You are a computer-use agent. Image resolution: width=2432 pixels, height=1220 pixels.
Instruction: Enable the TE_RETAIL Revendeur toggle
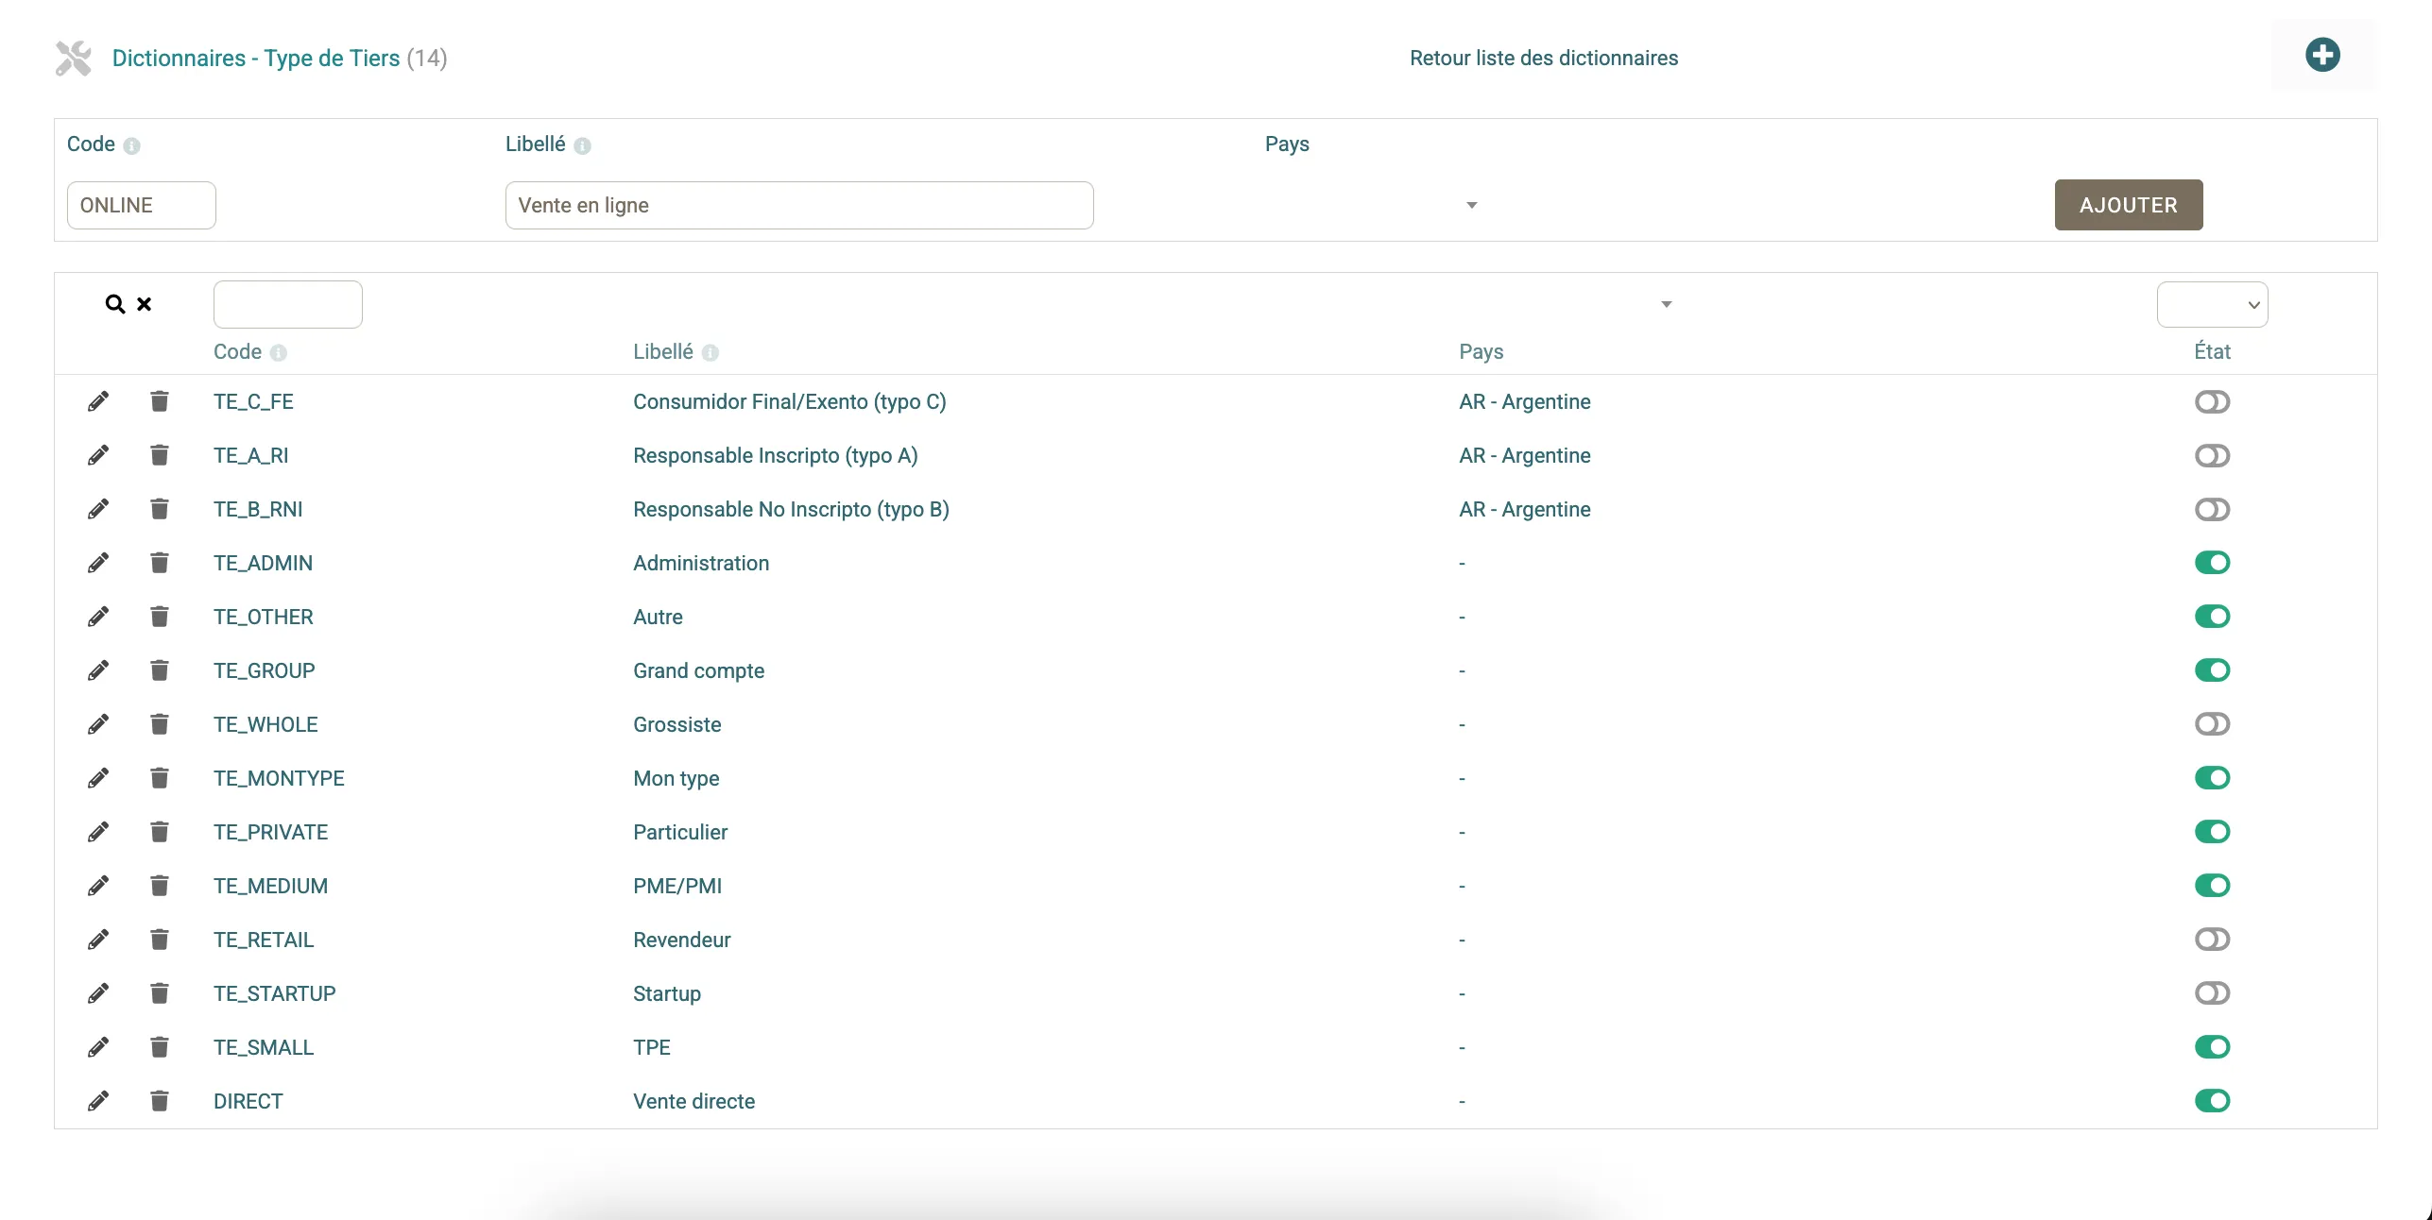coord(2212,940)
